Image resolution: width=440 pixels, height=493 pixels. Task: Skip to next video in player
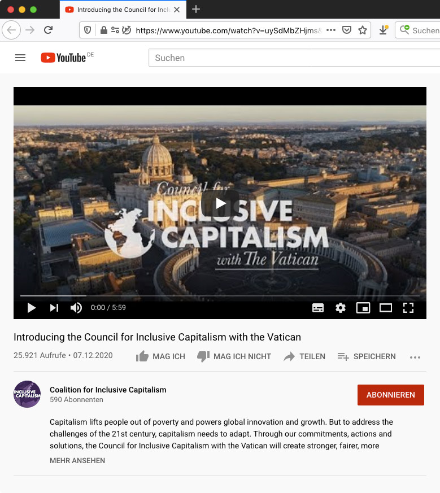(54, 308)
